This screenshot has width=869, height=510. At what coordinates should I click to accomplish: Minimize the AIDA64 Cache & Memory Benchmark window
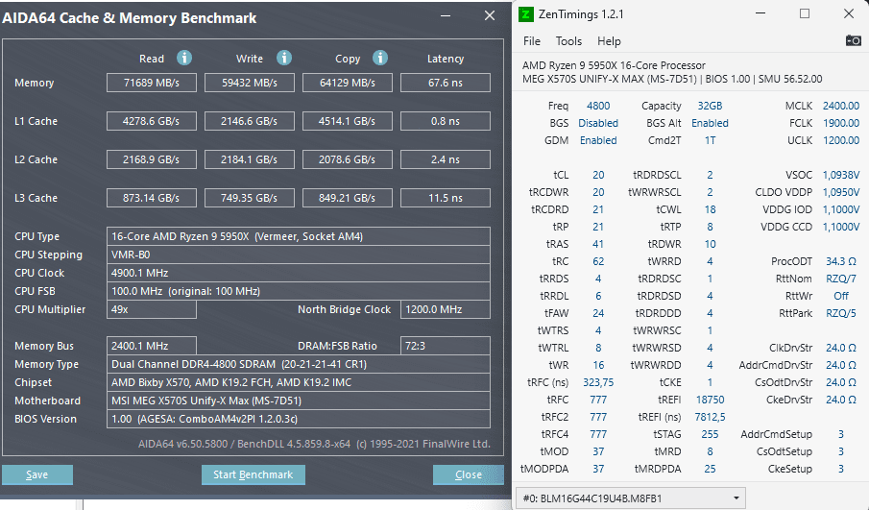point(445,15)
